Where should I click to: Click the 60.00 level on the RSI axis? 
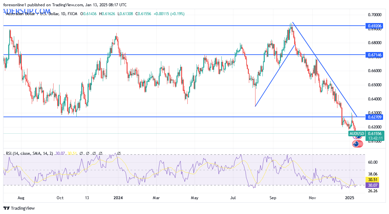(373, 162)
